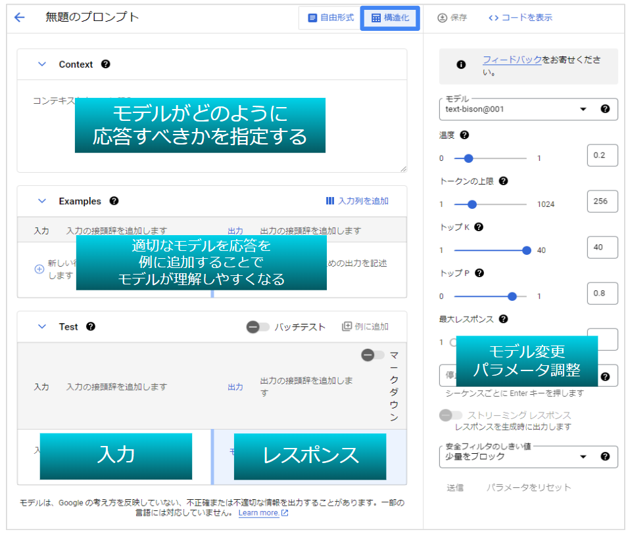The width and height of the screenshot is (630, 534).
Task: Open the Learn more link
Action: coord(260,513)
